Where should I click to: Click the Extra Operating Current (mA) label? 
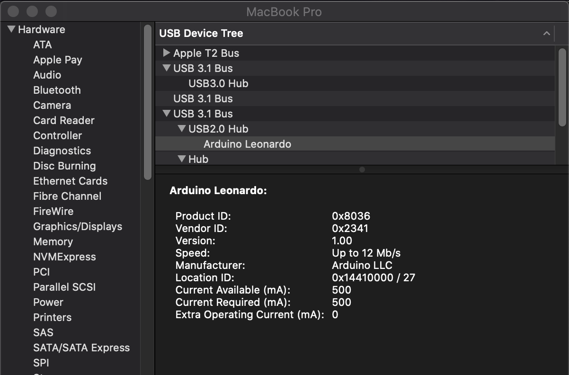[x=249, y=314]
